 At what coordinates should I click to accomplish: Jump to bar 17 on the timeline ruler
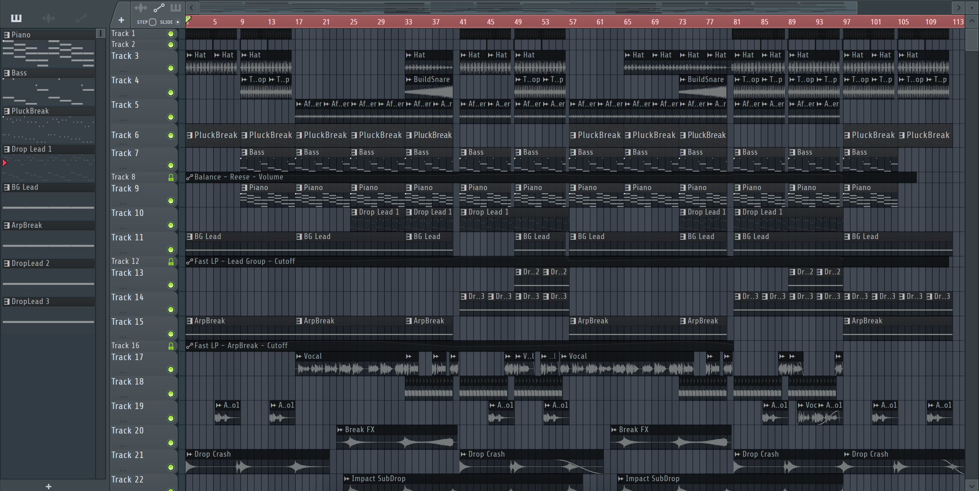299,22
